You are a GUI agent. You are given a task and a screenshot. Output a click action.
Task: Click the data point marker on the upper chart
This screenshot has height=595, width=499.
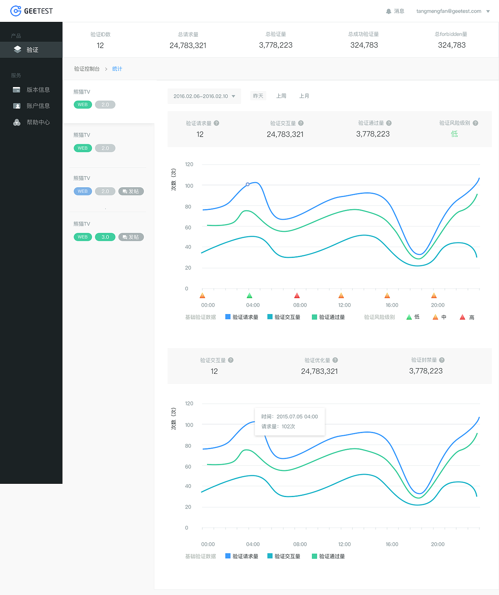coord(248,184)
